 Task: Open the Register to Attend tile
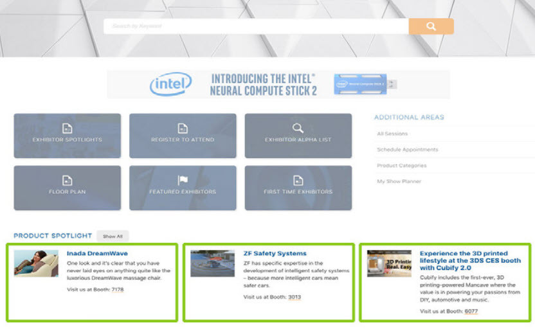(x=183, y=136)
